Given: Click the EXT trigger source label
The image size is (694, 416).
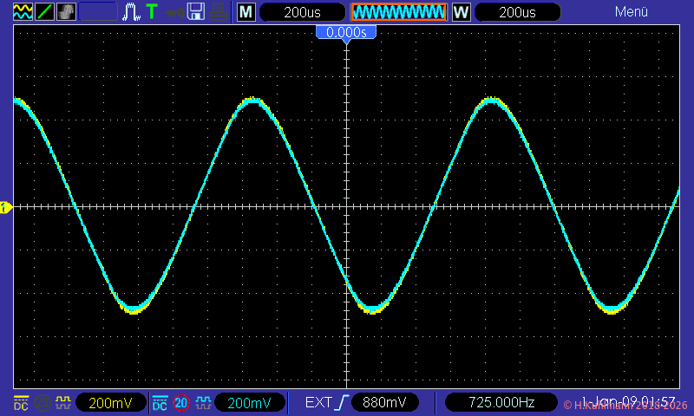Looking at the screenshot, I should pyautogui.click(x=318, y=403).
